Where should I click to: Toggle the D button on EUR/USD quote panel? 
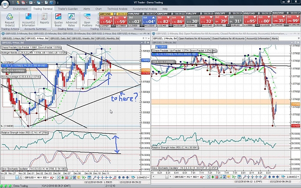pyautogui.click(x=143, y=14)
